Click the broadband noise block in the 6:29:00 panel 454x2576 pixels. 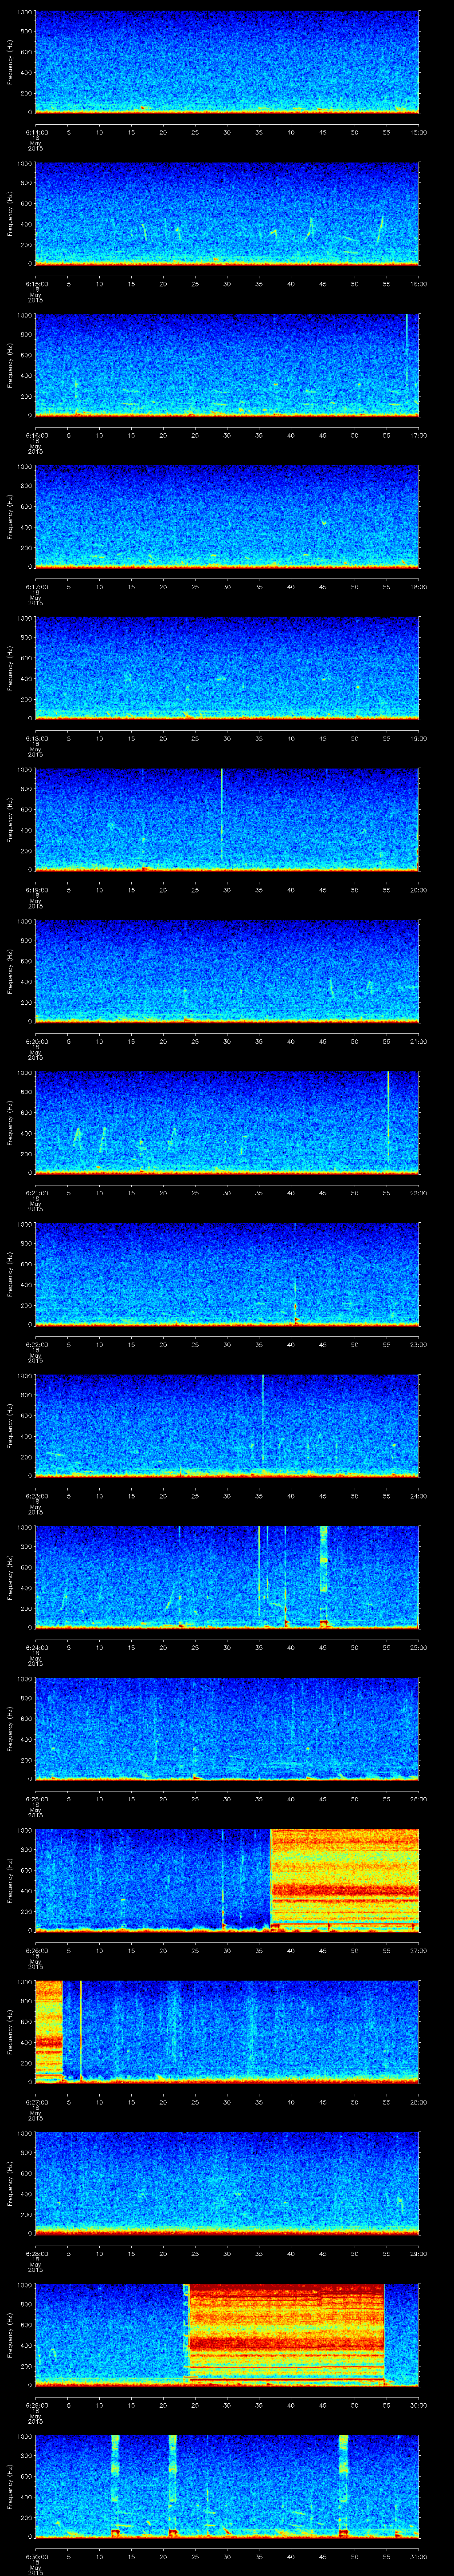(x=286, y=2334)
